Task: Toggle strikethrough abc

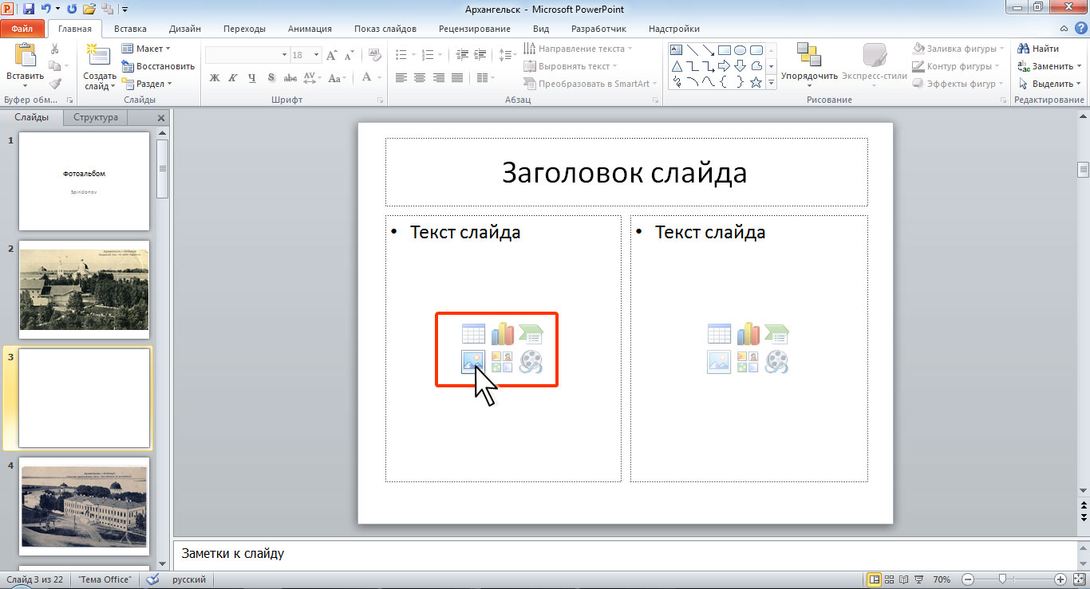Action: (x=290, y=78)
